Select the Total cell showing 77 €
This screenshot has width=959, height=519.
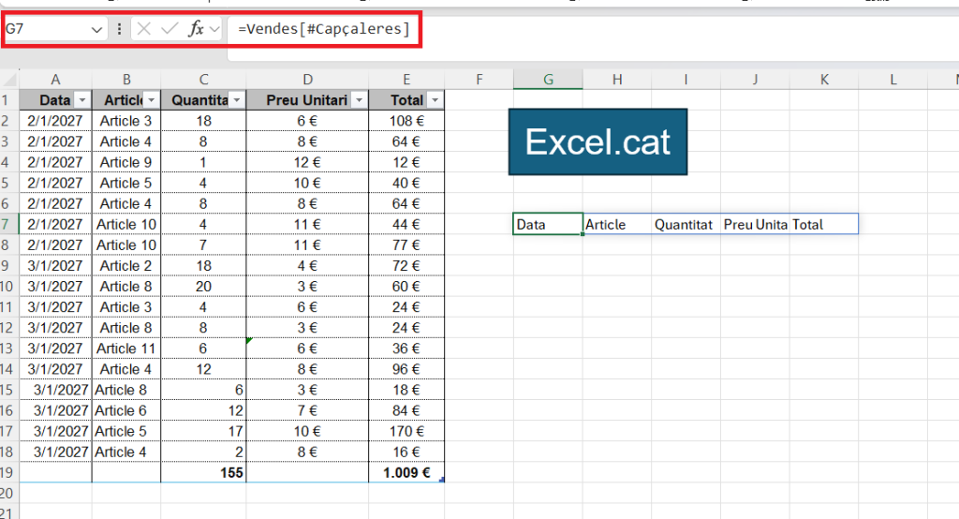406,245
